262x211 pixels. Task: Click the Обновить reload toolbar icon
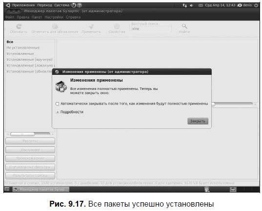(x=19, y=26)
